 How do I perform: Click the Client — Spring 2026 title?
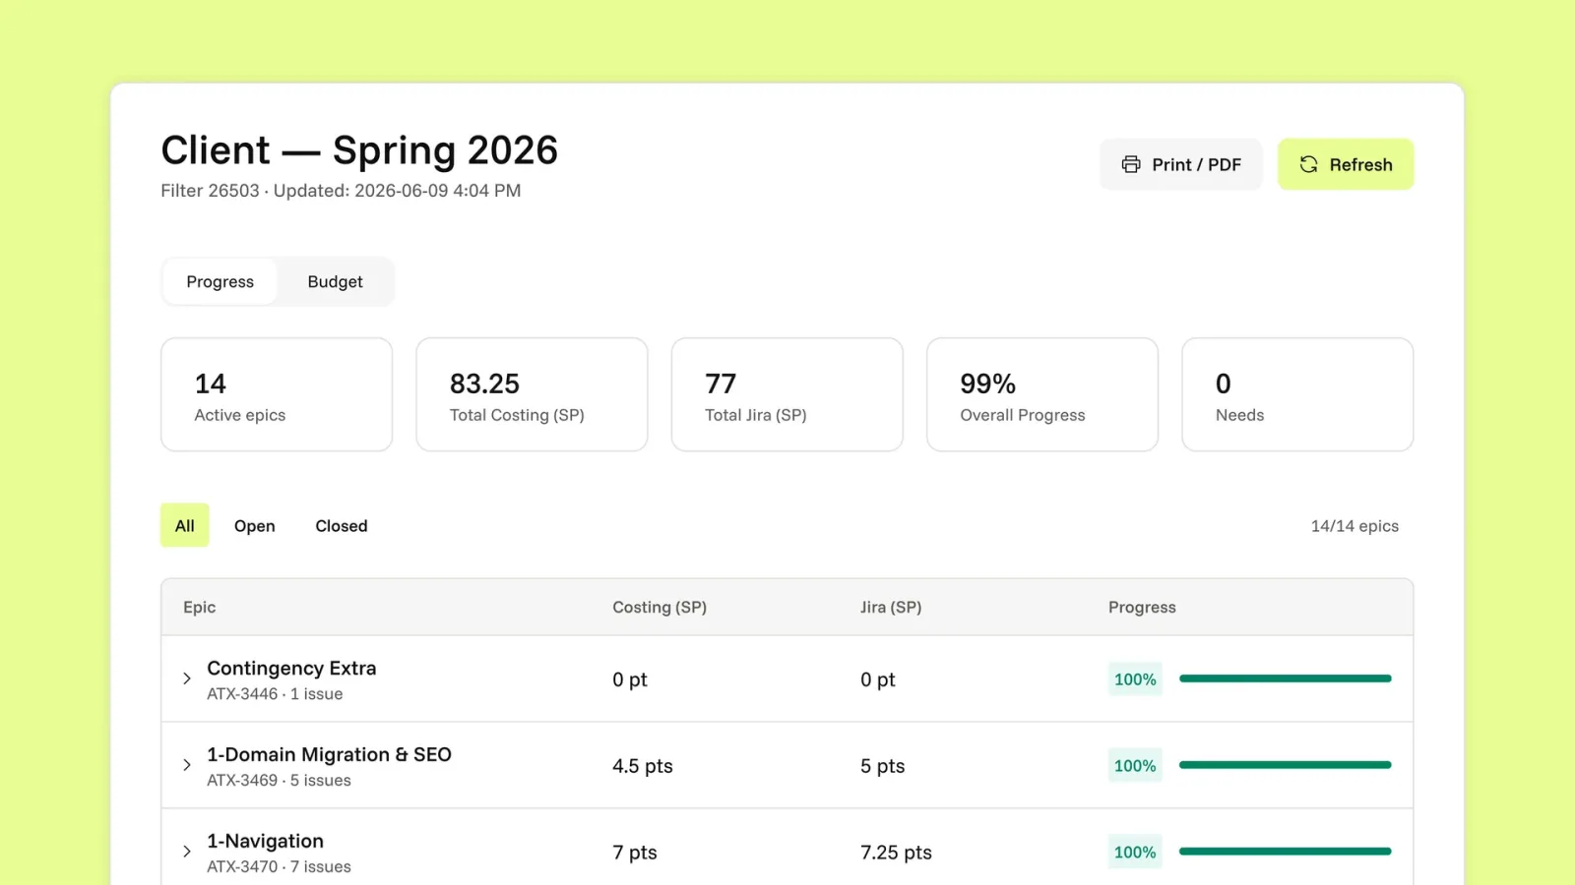359,150
